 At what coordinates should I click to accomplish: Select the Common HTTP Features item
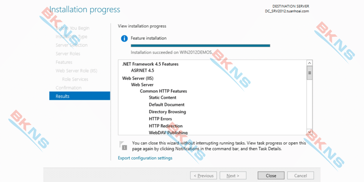tap(163, 91)
